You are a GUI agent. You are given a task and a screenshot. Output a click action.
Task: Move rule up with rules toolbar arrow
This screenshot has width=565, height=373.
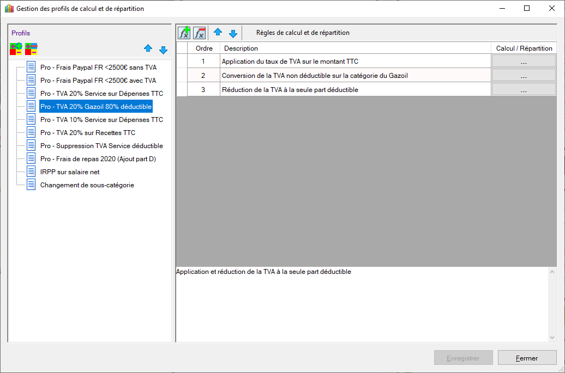(x=218, y=33)
